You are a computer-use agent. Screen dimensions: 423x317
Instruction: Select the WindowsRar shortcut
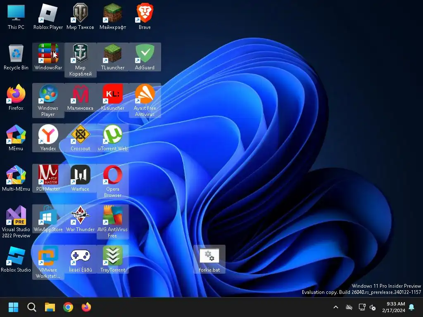coord(48,57)
